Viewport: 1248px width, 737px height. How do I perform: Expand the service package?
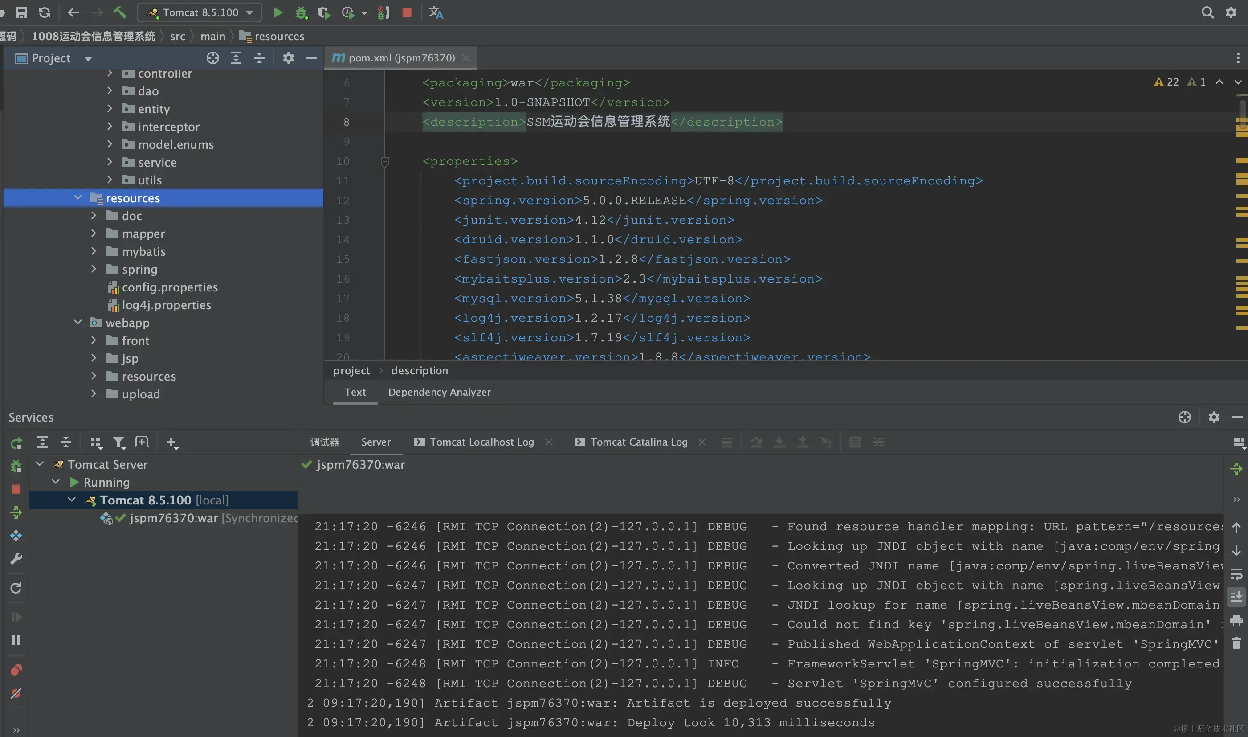tap(110, 162)
